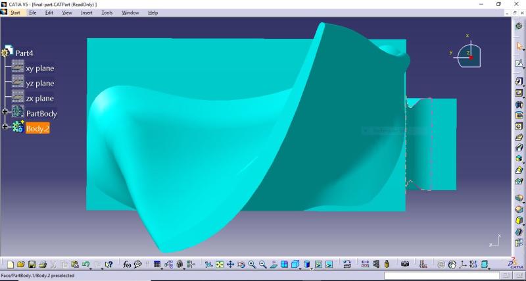This screenshot has width=526, height=281.
Task: Open the Formula f(x) tool
Action: (127, 265)
